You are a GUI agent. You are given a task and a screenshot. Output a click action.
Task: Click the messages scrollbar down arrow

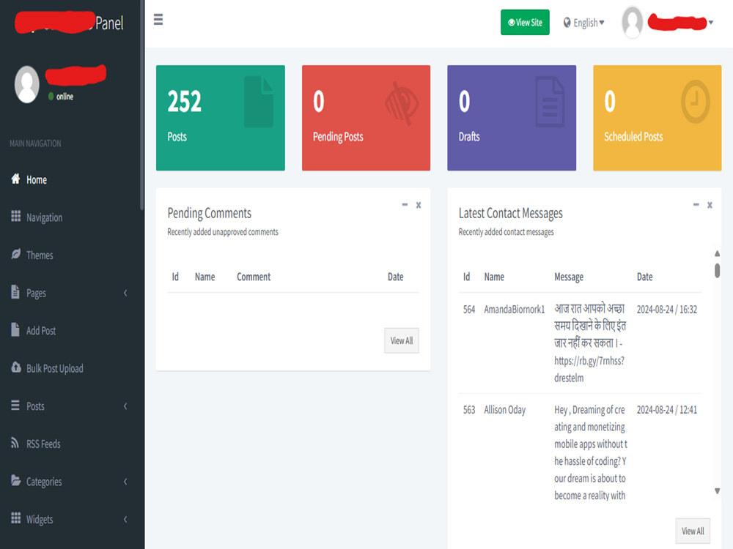(x=717, y=490)
